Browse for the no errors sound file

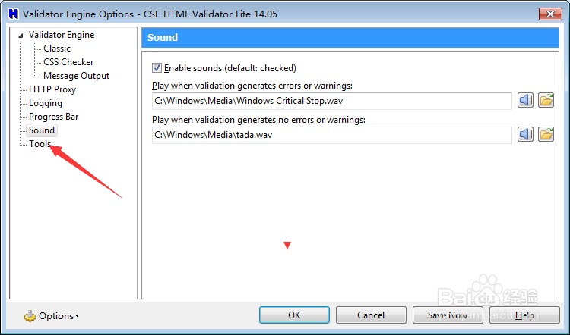tap(546, 134)
